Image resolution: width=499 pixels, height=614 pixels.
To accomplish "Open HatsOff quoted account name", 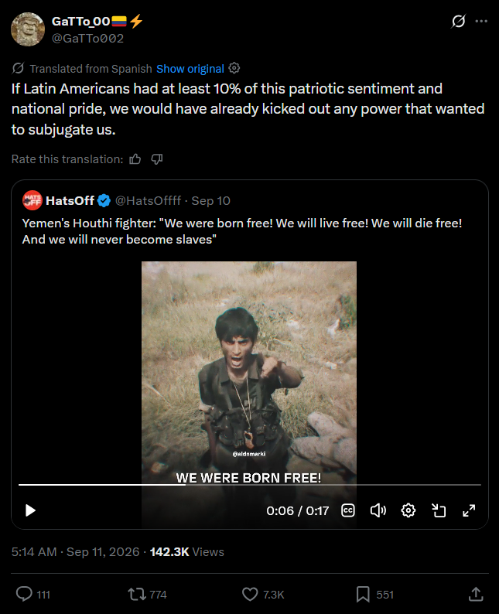I will click(70, 200).
